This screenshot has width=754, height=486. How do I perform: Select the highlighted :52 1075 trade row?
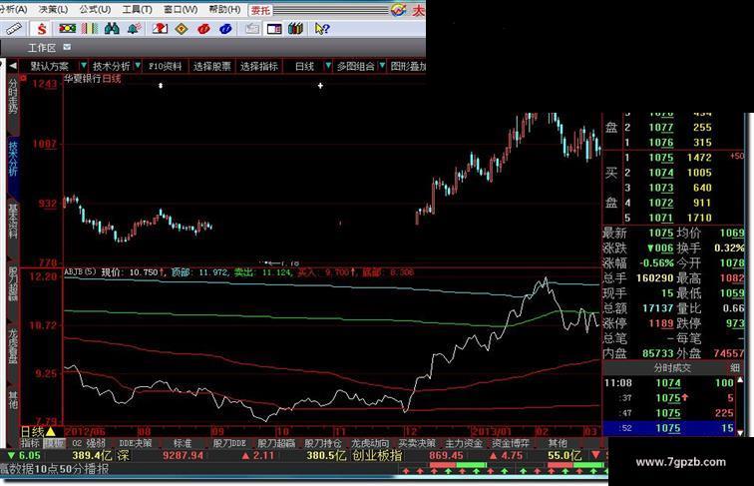[669, 428]
